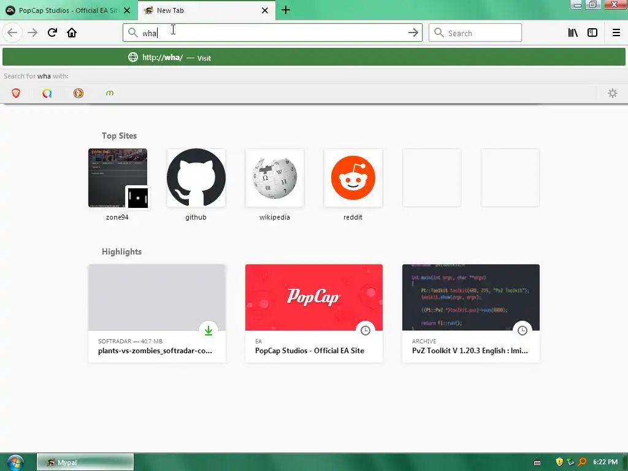Open the Library button in the toolbar
Image resolution: width=628 pixels, height=471 pixels.
[x=573, y=33]
